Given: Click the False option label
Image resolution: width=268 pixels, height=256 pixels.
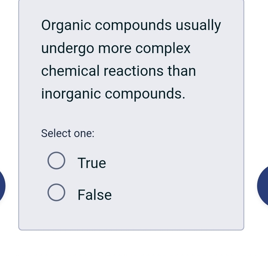Looking at the screenshot, I should click(x=94, y=195).
